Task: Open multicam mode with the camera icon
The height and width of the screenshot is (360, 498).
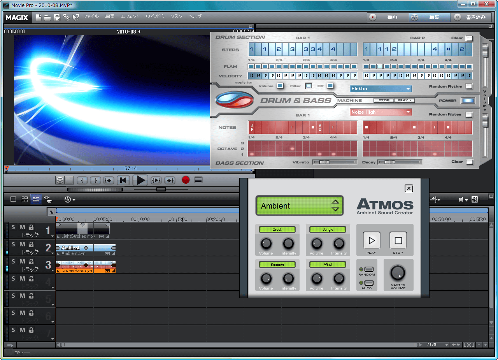Action: tap(48, 199)
